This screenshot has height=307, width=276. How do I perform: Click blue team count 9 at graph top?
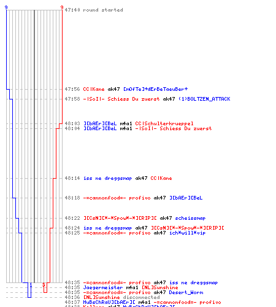click(x=6, y=7)
